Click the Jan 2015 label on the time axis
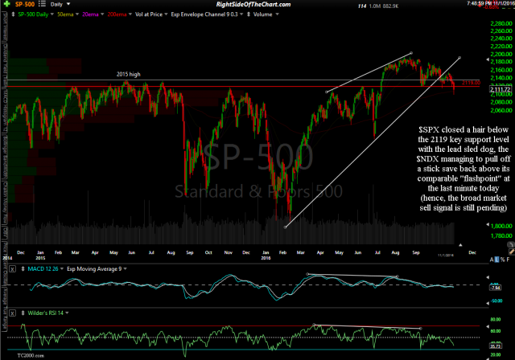This screenshot has width=515, height=360. click(40, 255)
